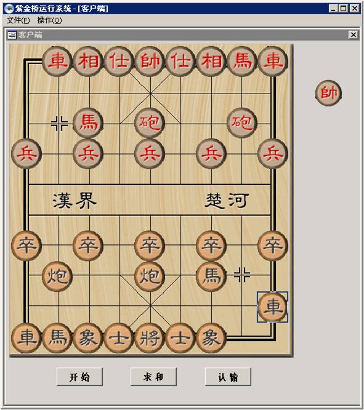Open the 文件(F) menu

click(18, 20)
